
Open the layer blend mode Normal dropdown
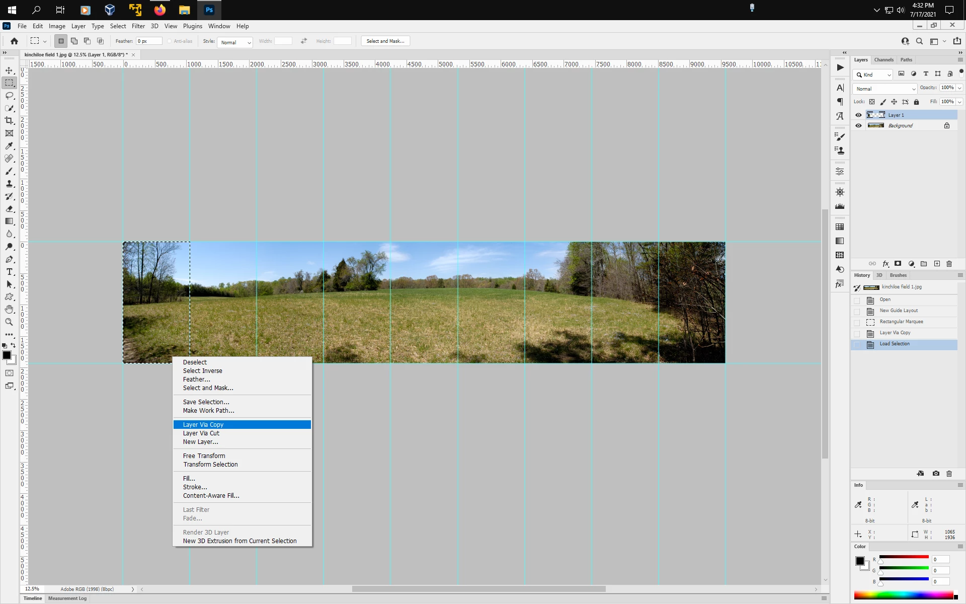click(x=885, y=89)
